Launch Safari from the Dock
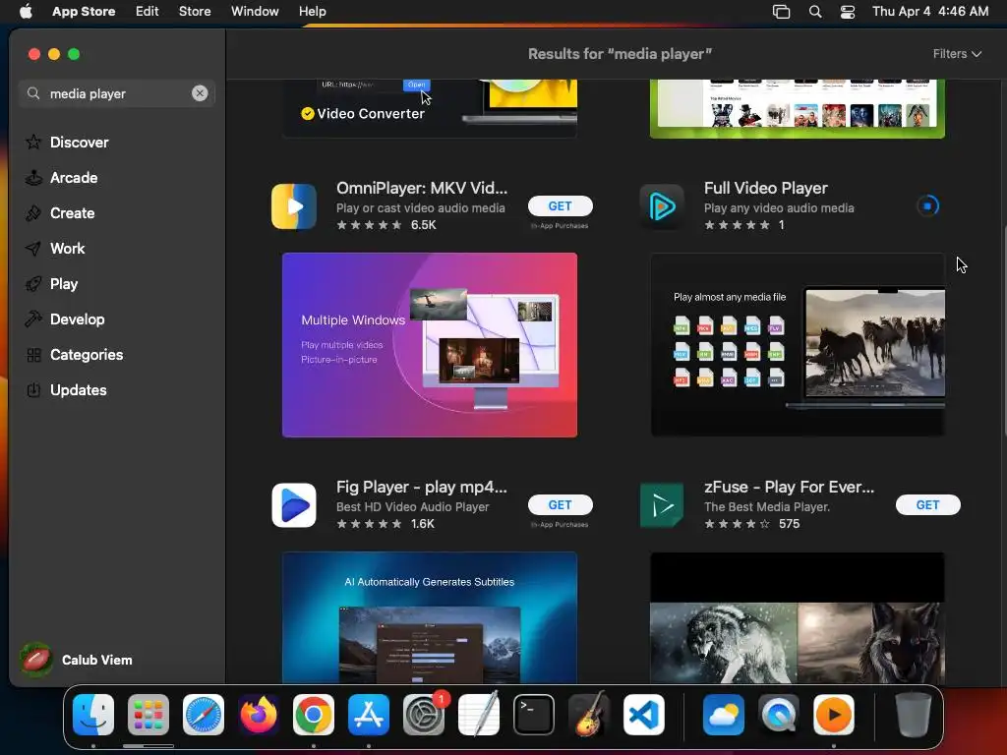The image size is (1007, 755). [x=204, y=715]
